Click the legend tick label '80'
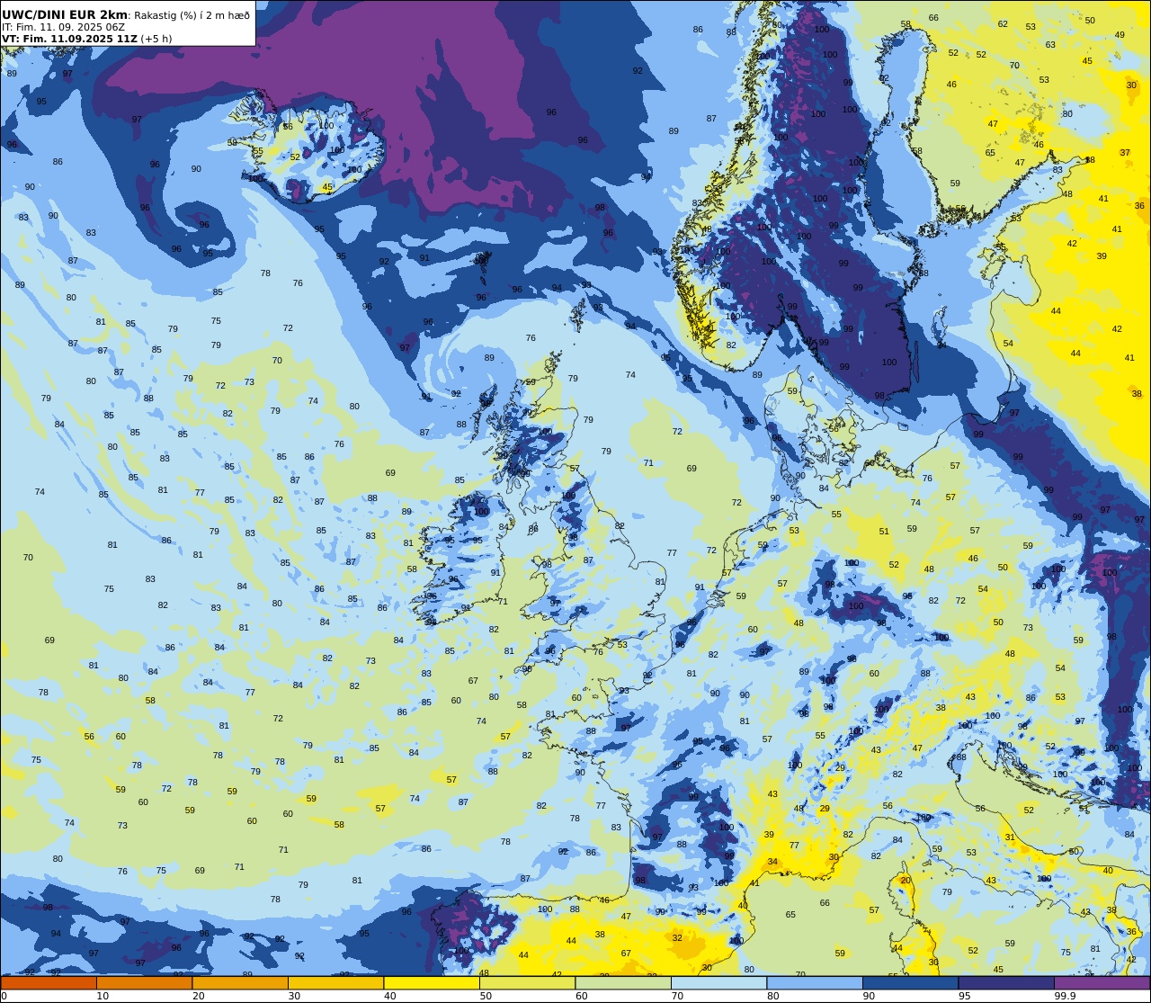The width and height of the screenshot is (1151, 1003). click(773, 996)
